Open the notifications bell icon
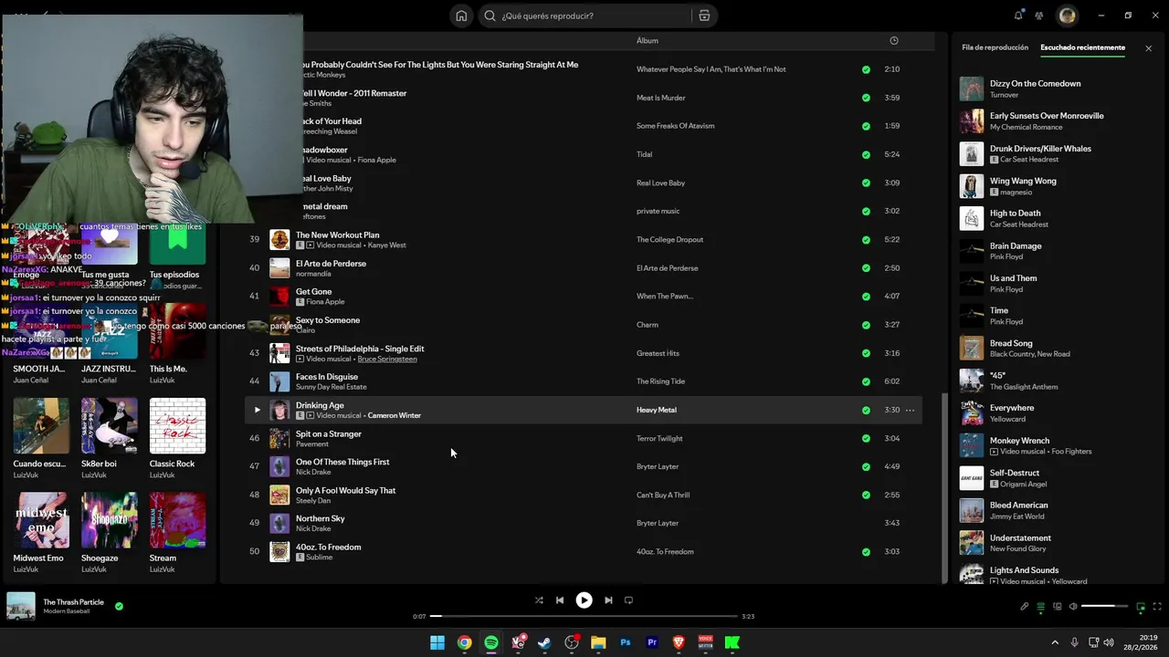 click(x=1018, y=16)
